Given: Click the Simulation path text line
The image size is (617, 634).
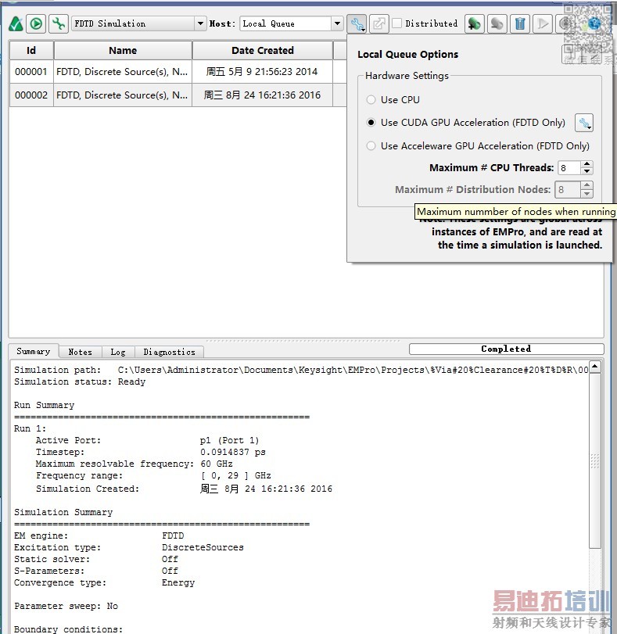Looking at the screenshot, I should coord(301,370).
